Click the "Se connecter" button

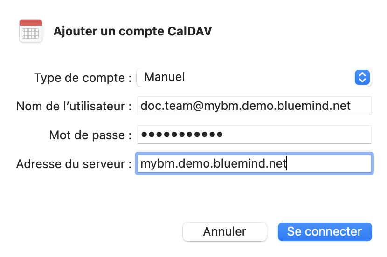click(325, 231)
